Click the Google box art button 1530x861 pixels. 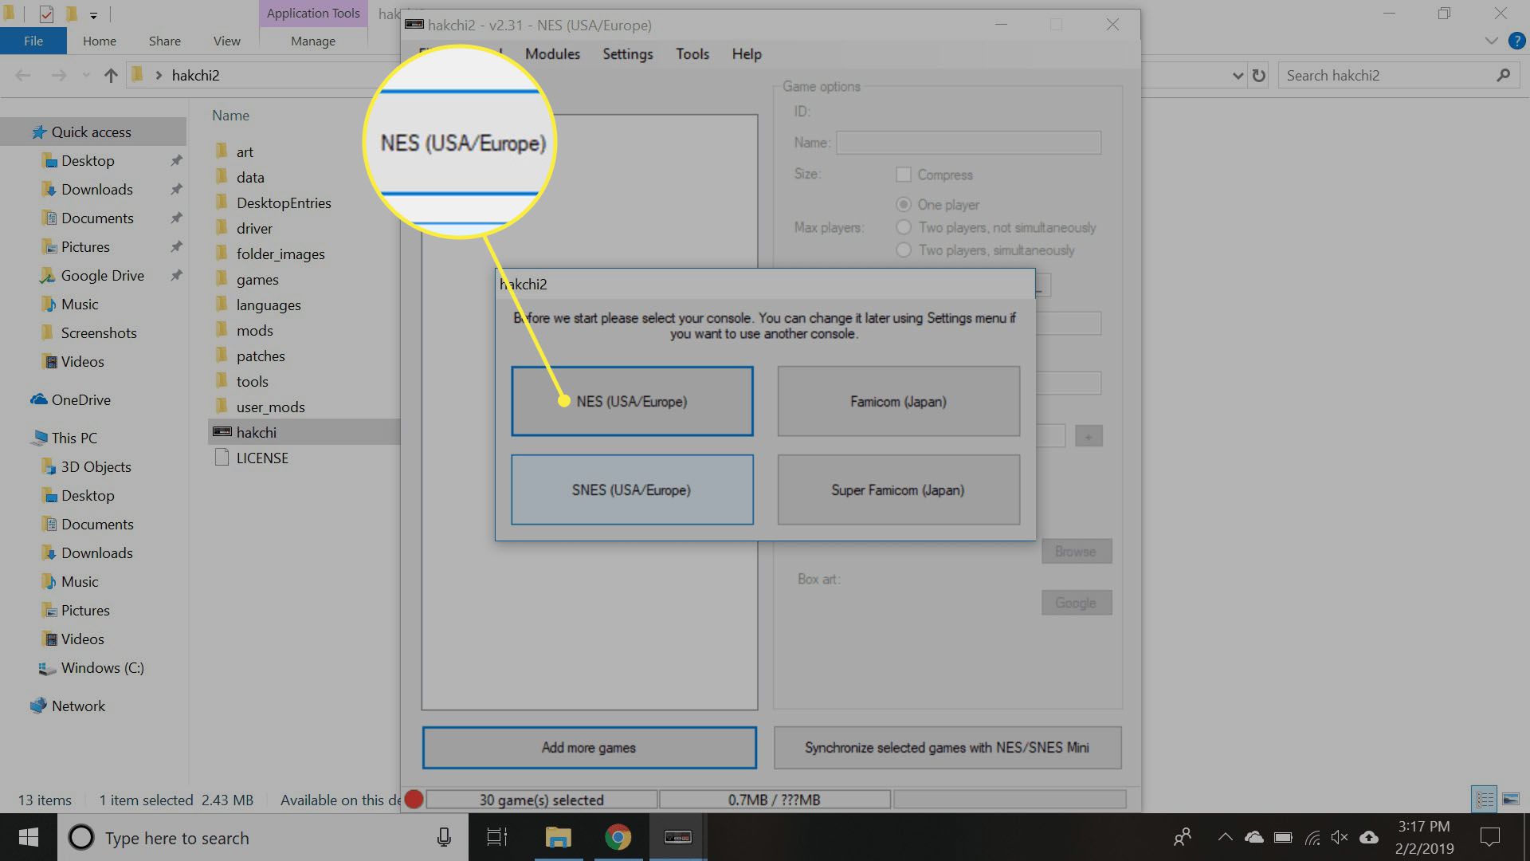(x=1076, y=603)
